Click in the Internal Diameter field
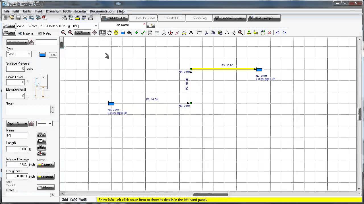This screenshot has width=364, height=204. [x=17, y=164]
